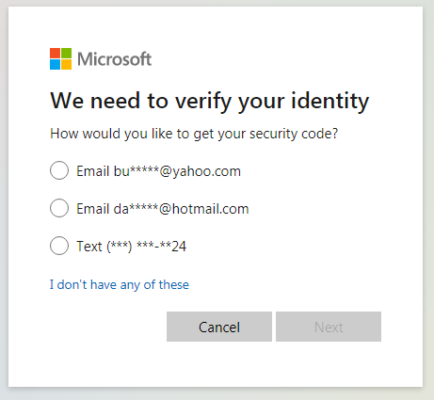The image size is (434, 400).
Task: Click the '@hotmail.com' domain portion
Action: pos(204,209)
